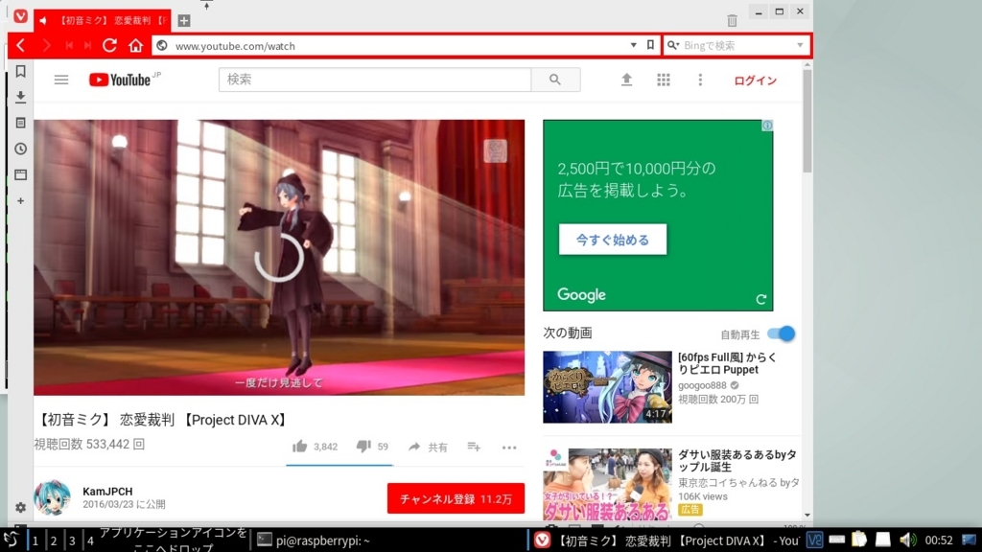The width and height of the screenshot is (982, 552).
Task: Expand the address bar typed history dropdown
Action: tap(633, 45)
